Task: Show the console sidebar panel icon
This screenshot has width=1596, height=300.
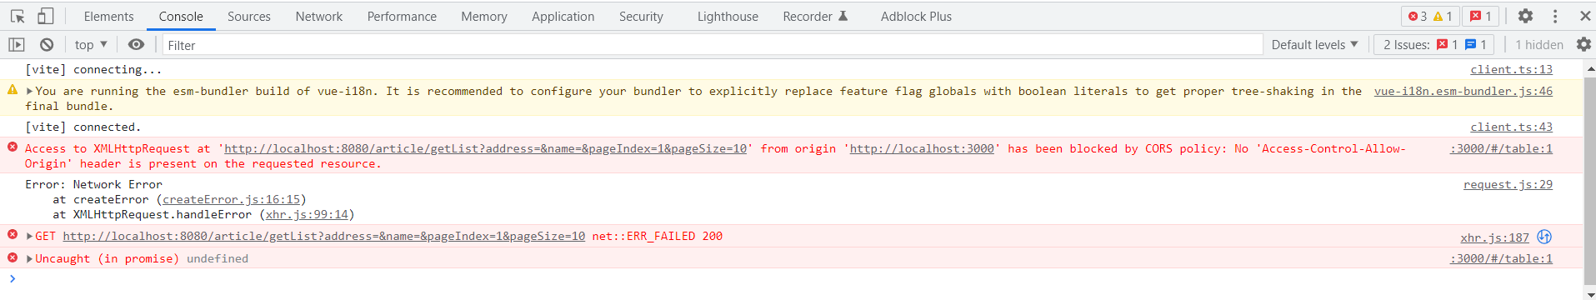Action: pyautogui.click(x=17, y=45)
